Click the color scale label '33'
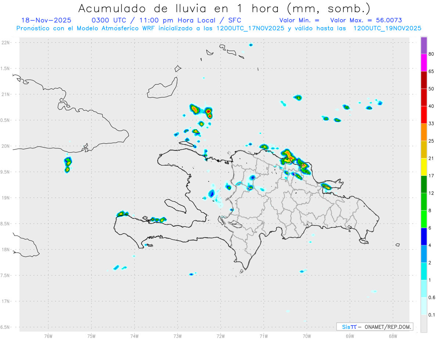This screenshot has height=341, width=441. (x=431, y=124)
